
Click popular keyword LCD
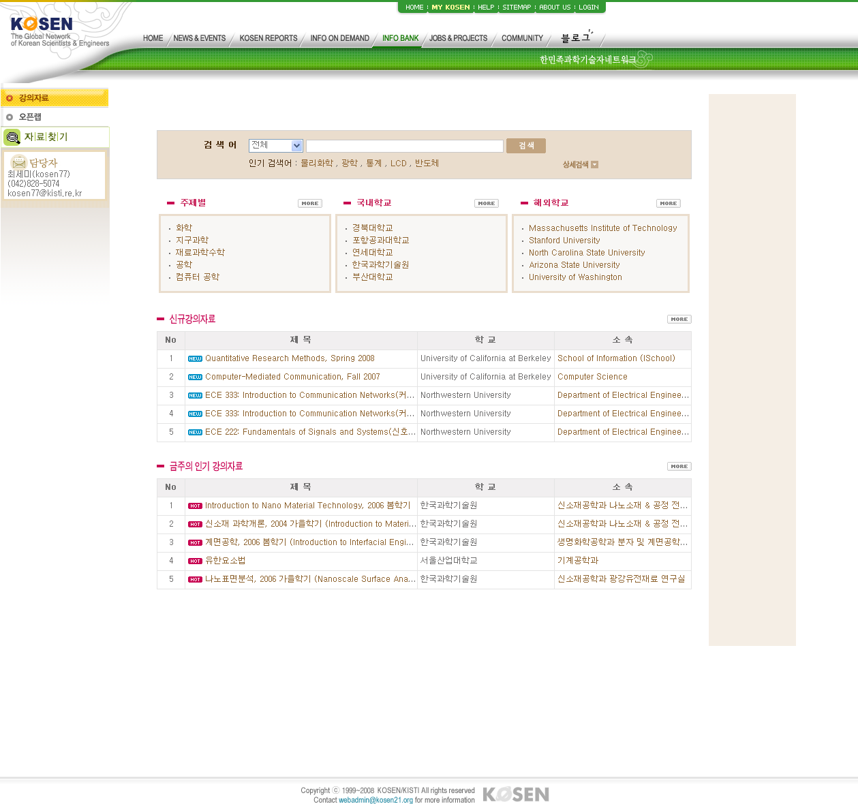tap(399, 164)
